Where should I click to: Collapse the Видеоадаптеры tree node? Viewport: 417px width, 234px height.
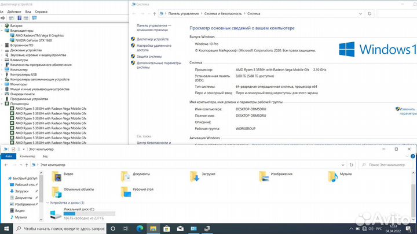click(2, 31)
